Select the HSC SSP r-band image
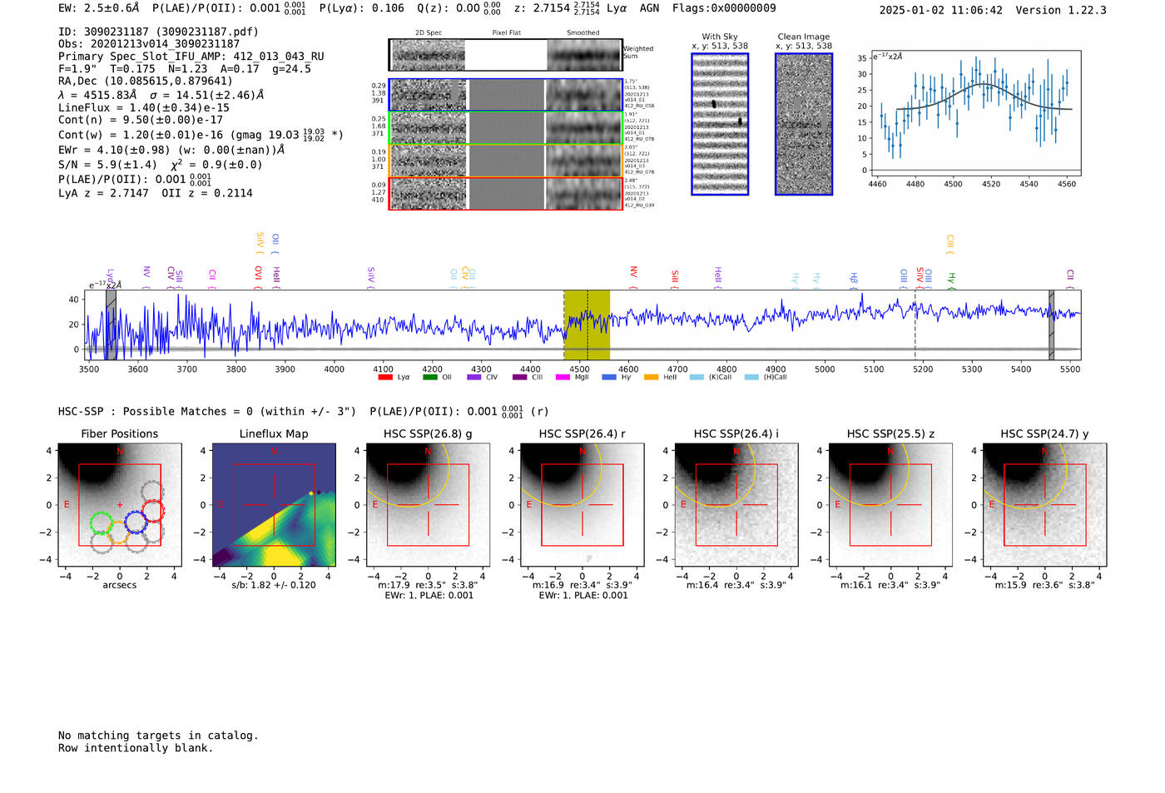Image resolution: width=1165 pixels, height=793 pixels. tap(582, 504)
